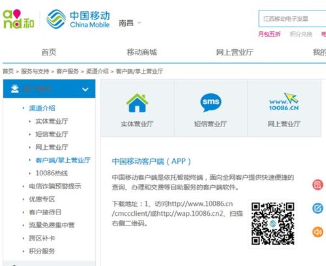326x266 pixels.
Task: Click the APP download QR code image
Action: click(x=273, y=224)
